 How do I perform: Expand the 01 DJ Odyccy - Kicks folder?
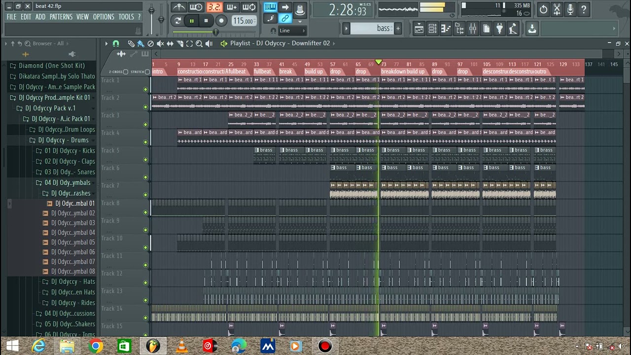tap(66, 151)
